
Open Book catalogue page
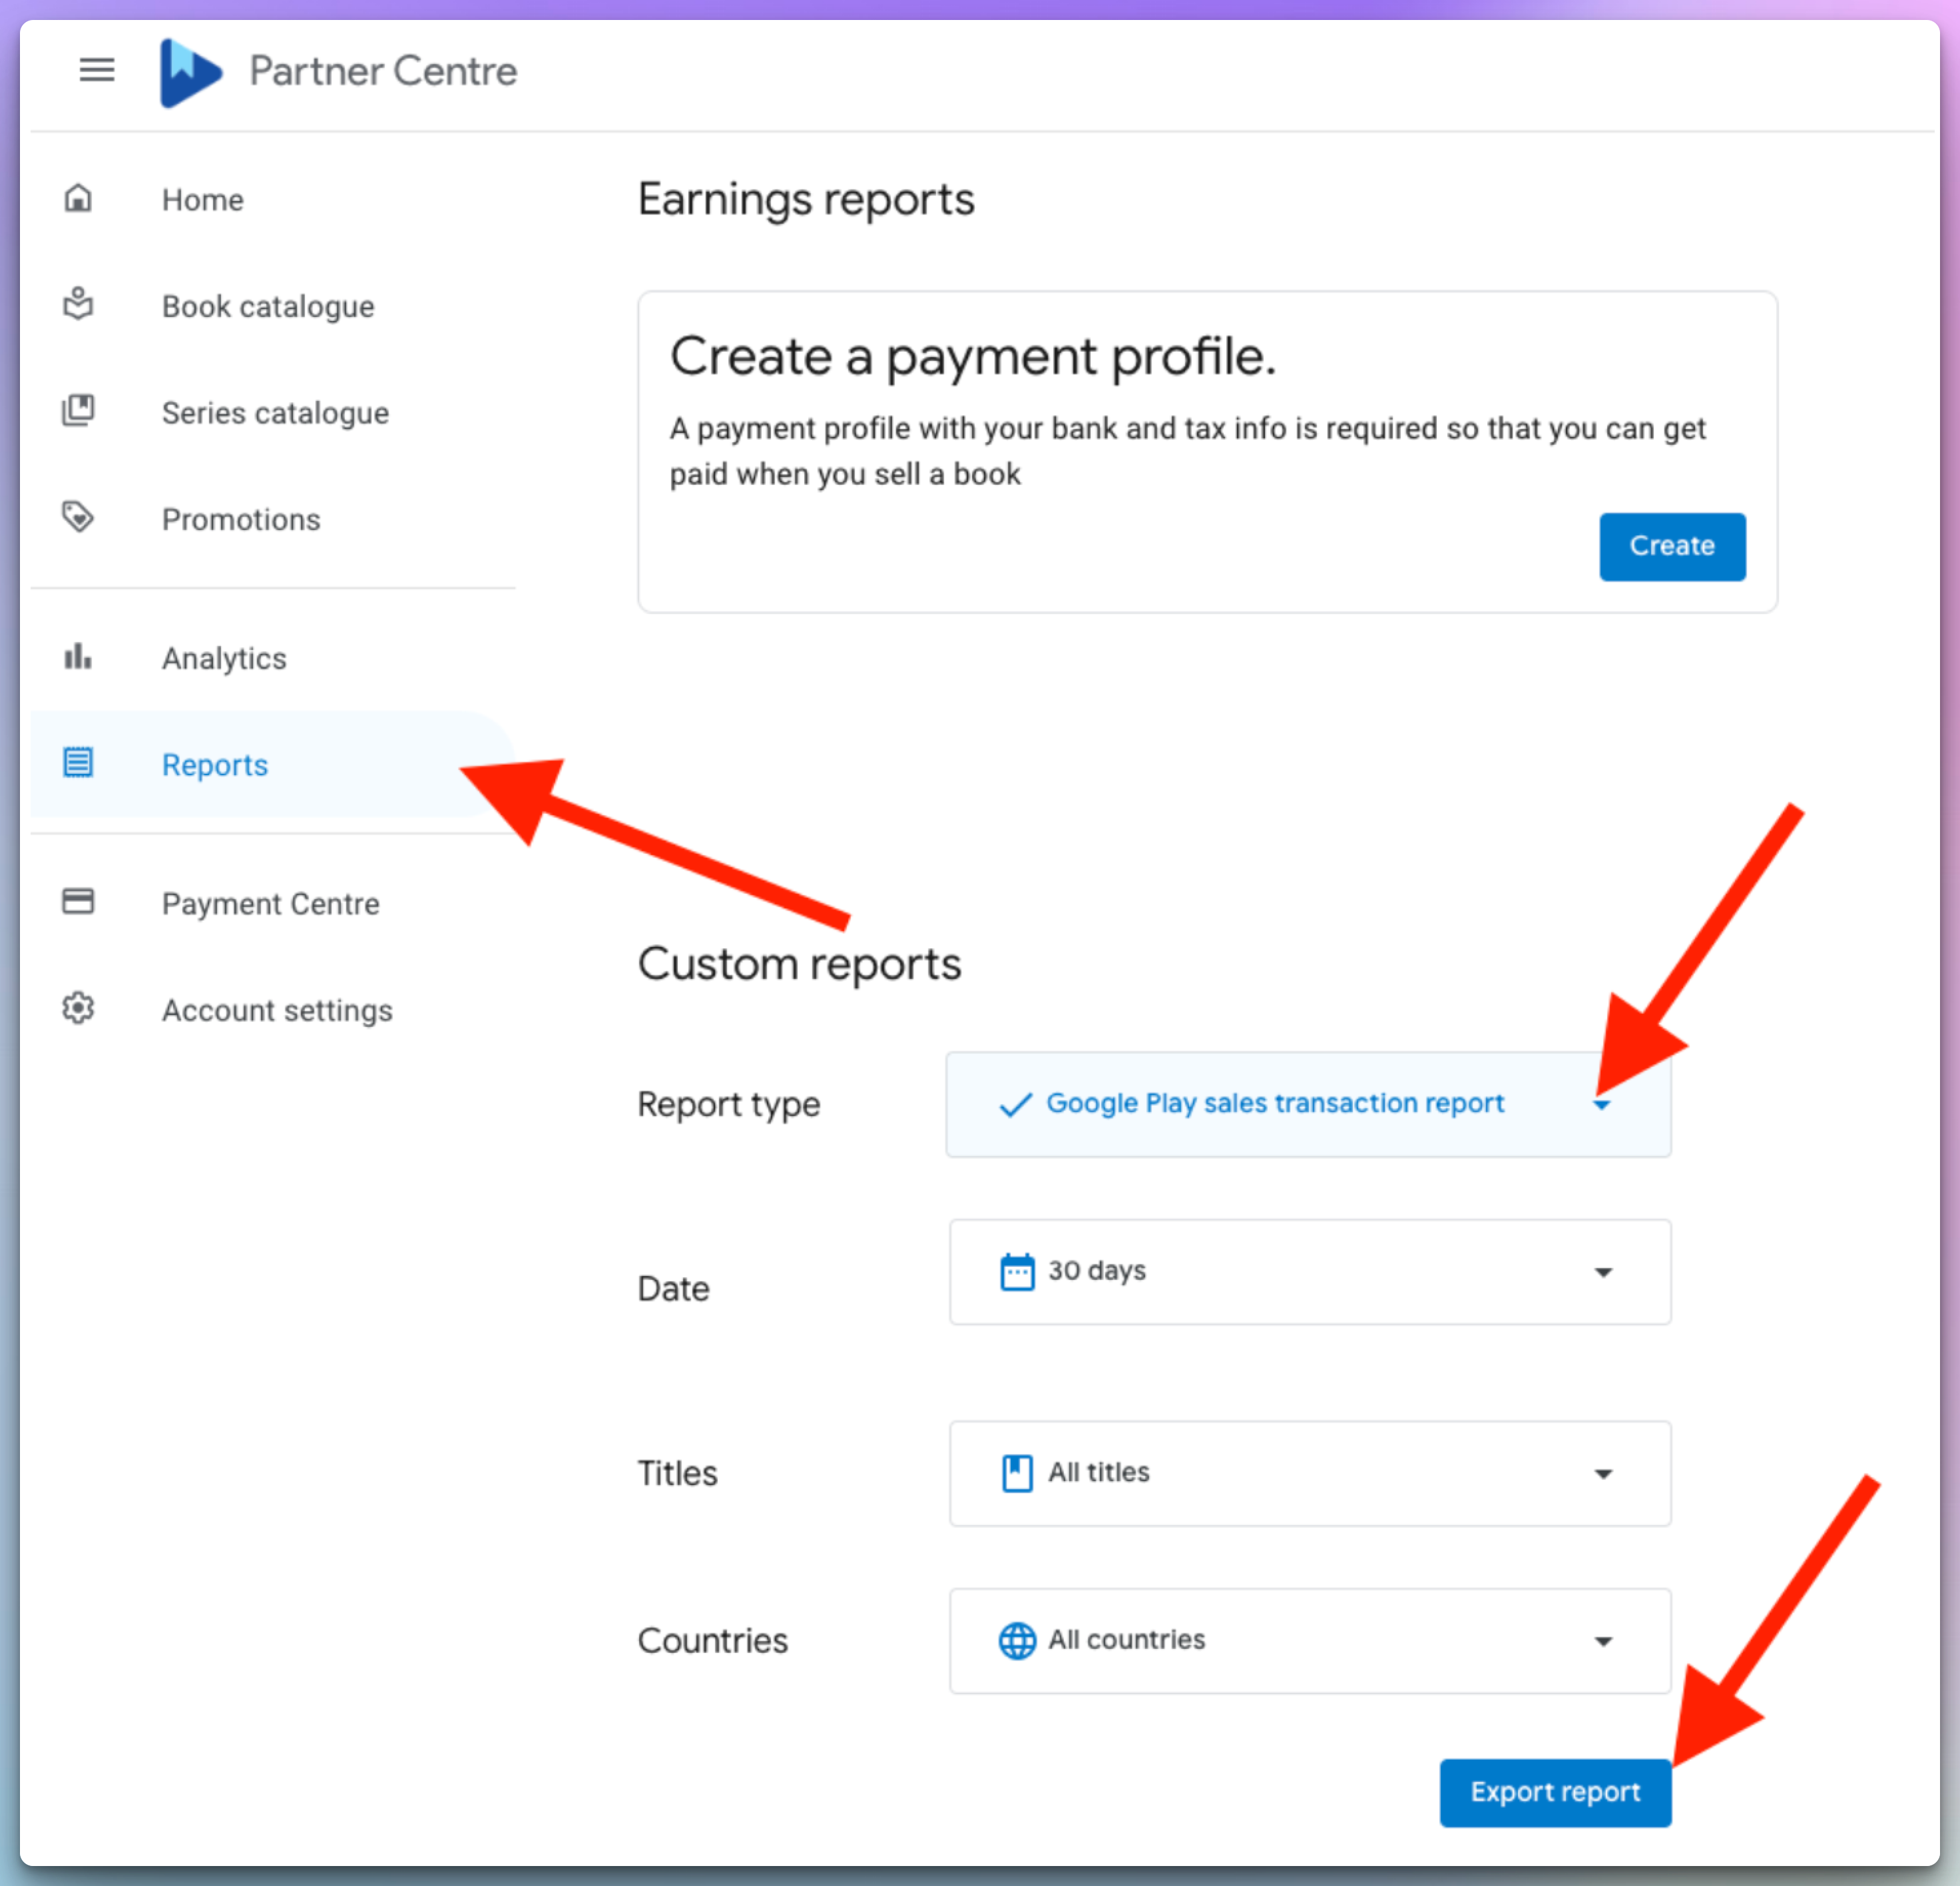pos(272,306)
